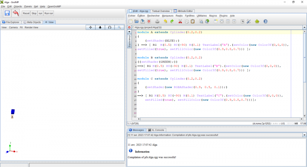Close buffer with red X icon
The height and width of the screenshot is (167, 307).
tap(129, 27)
